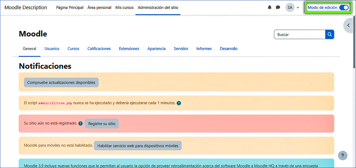Click the help icon beside site registration warning
The width and height of the screenshot is (356, 168).
(x=80, y=123)
